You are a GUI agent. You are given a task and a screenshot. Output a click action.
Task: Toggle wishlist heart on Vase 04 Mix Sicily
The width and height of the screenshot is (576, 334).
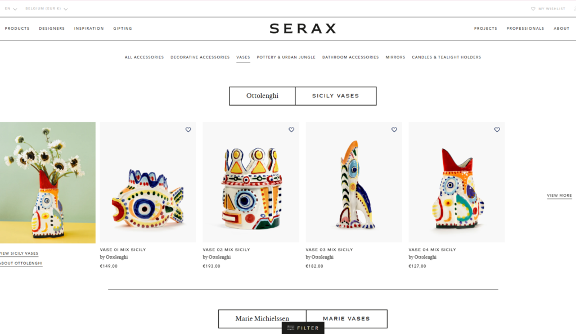(497, 129)
